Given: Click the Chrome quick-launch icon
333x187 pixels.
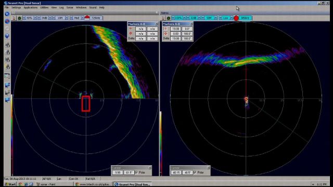Looking at the screenshot, I should (x=20, y=184).
